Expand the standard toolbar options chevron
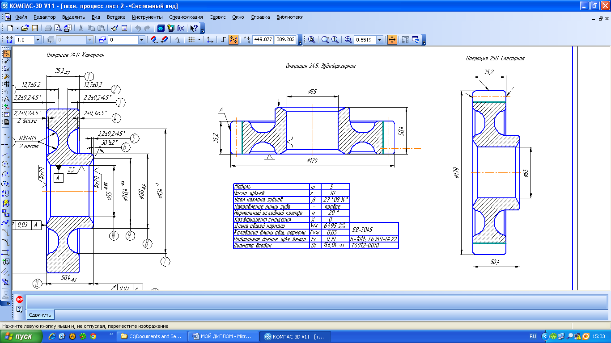 point(203,29)
